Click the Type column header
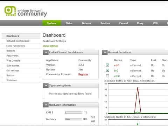 click(133, 60)
